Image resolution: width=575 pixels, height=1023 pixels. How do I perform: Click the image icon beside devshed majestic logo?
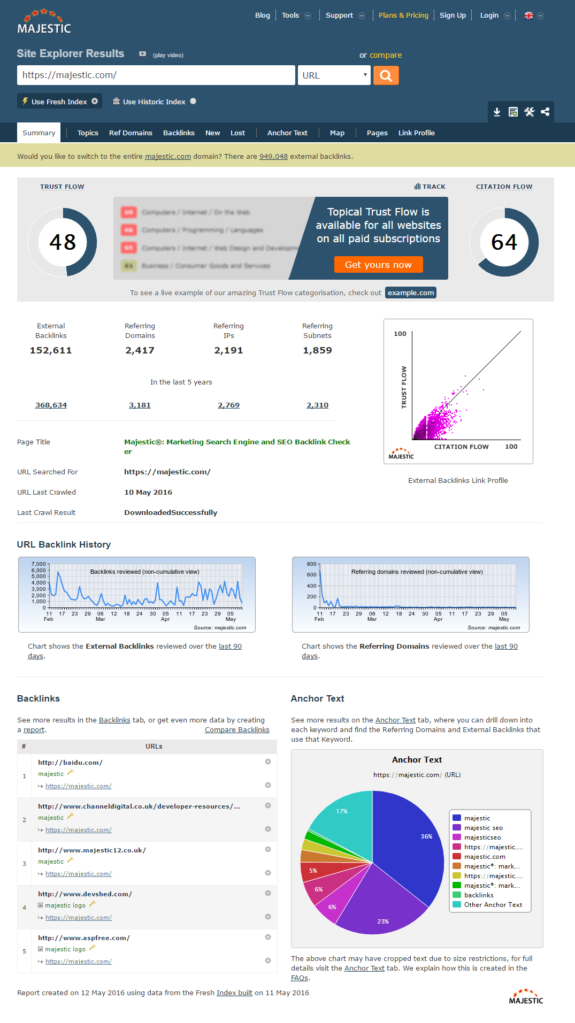[x=41, y=905]
